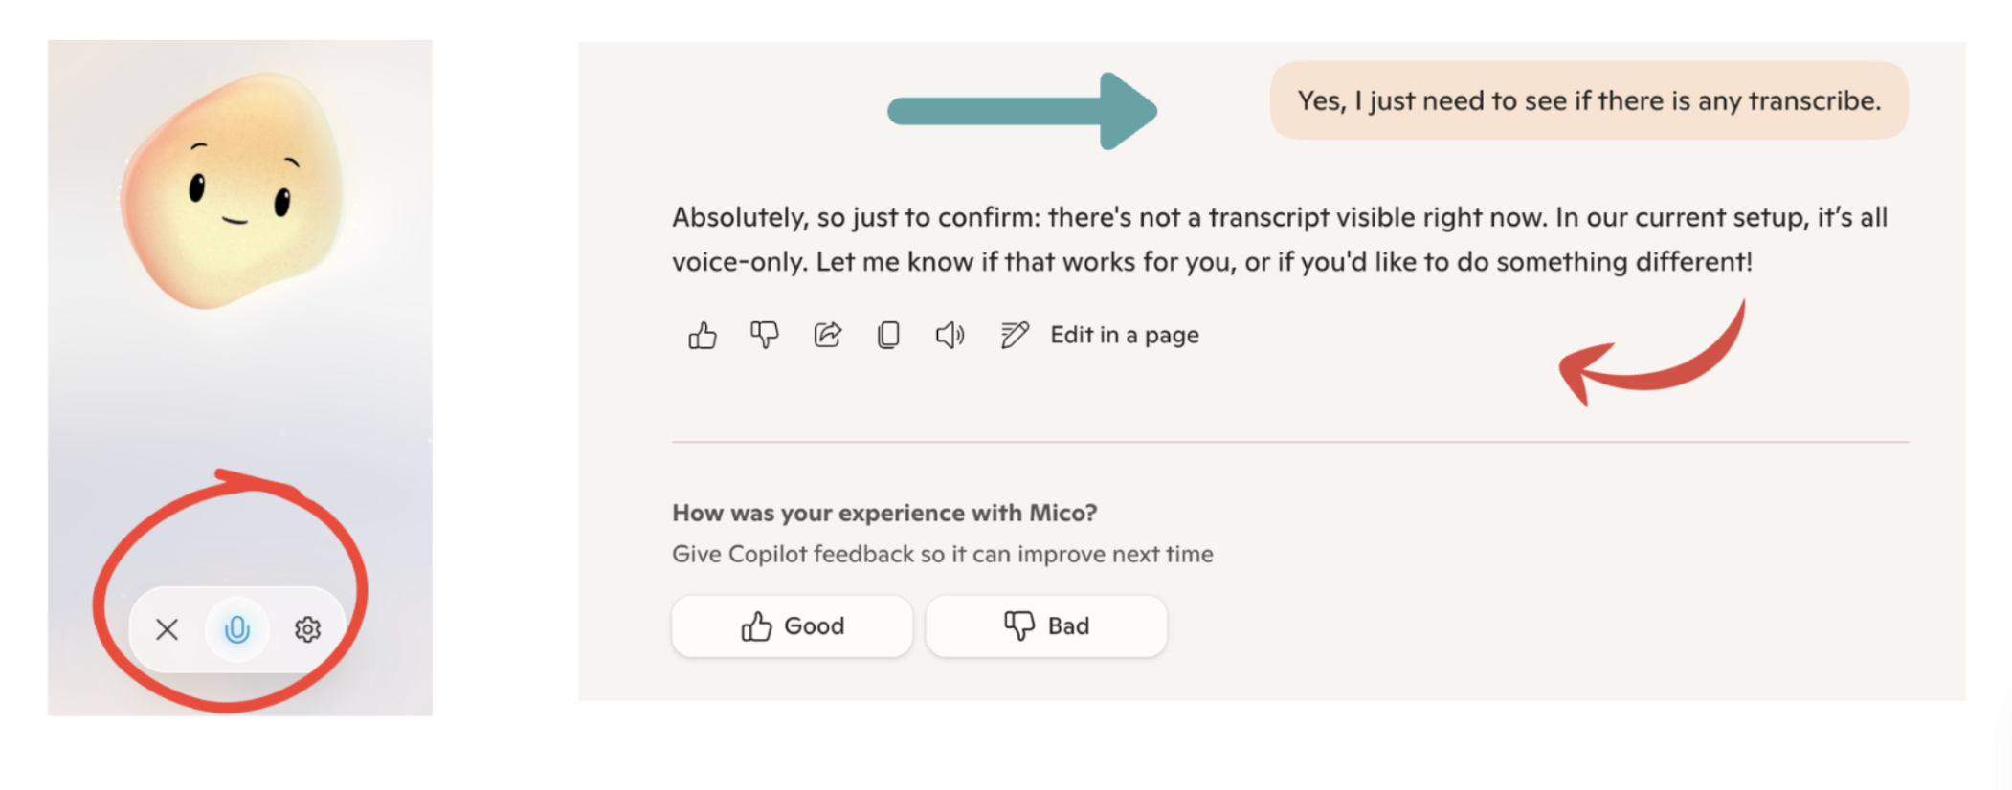This screenshot has height=790, width=2012.
Task: Rate the Mico experience as Bad
Action: click(1047, 626)
